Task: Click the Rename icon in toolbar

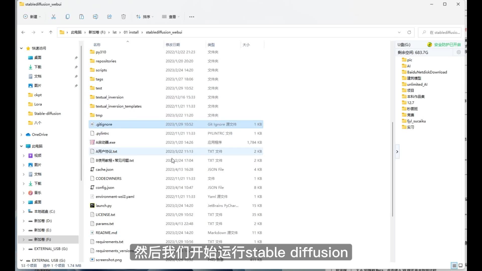Action: click(x=95, y=17)
